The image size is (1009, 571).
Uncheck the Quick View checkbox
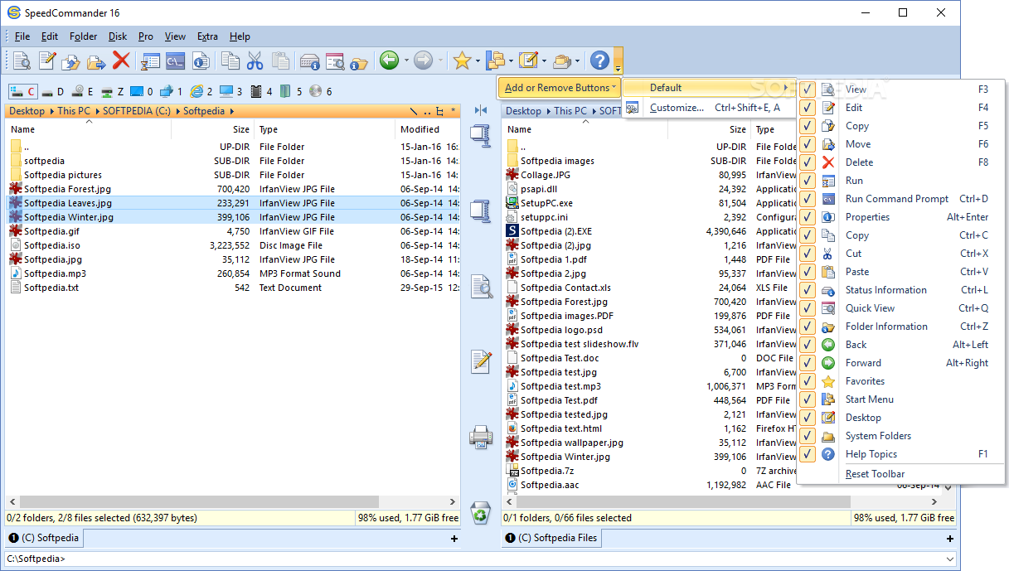pyautogui.click(x=808, y=307)
